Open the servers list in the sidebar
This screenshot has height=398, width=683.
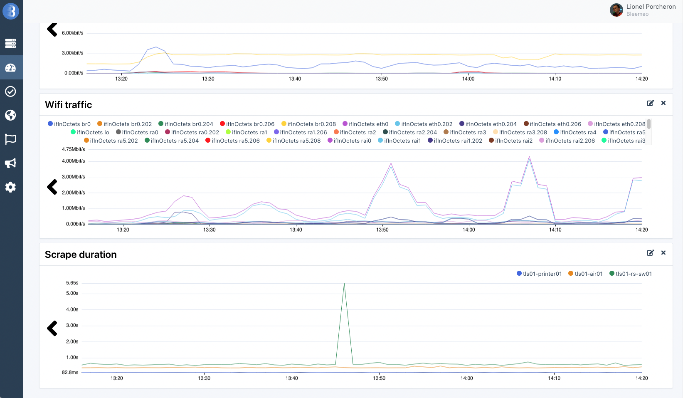click(11, 43)
